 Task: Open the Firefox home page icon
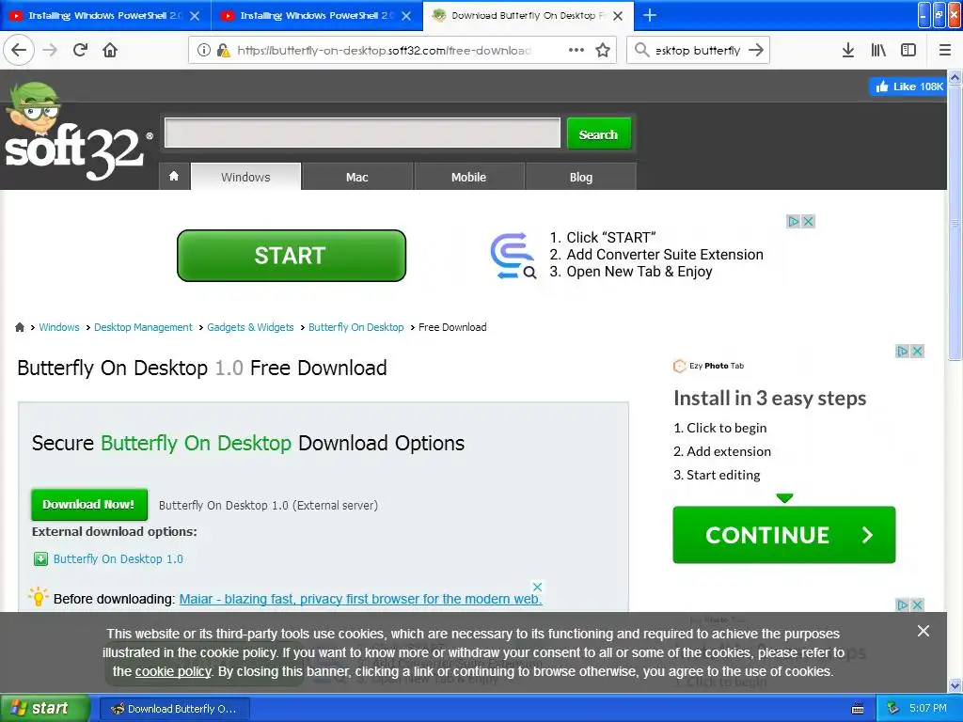110,50
